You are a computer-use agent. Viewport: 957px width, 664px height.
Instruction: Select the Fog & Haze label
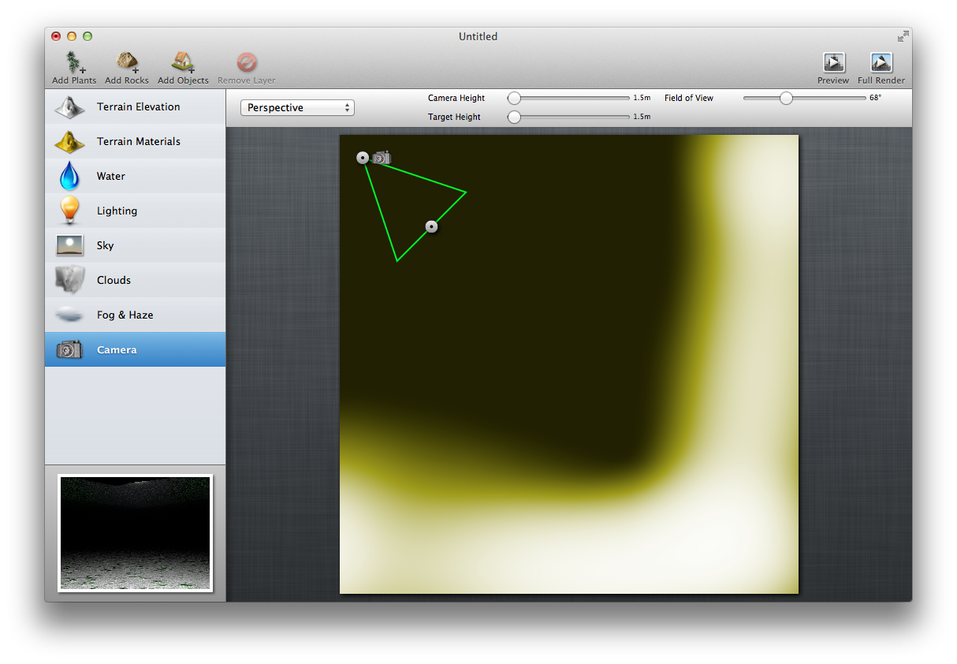coord(125,315)
